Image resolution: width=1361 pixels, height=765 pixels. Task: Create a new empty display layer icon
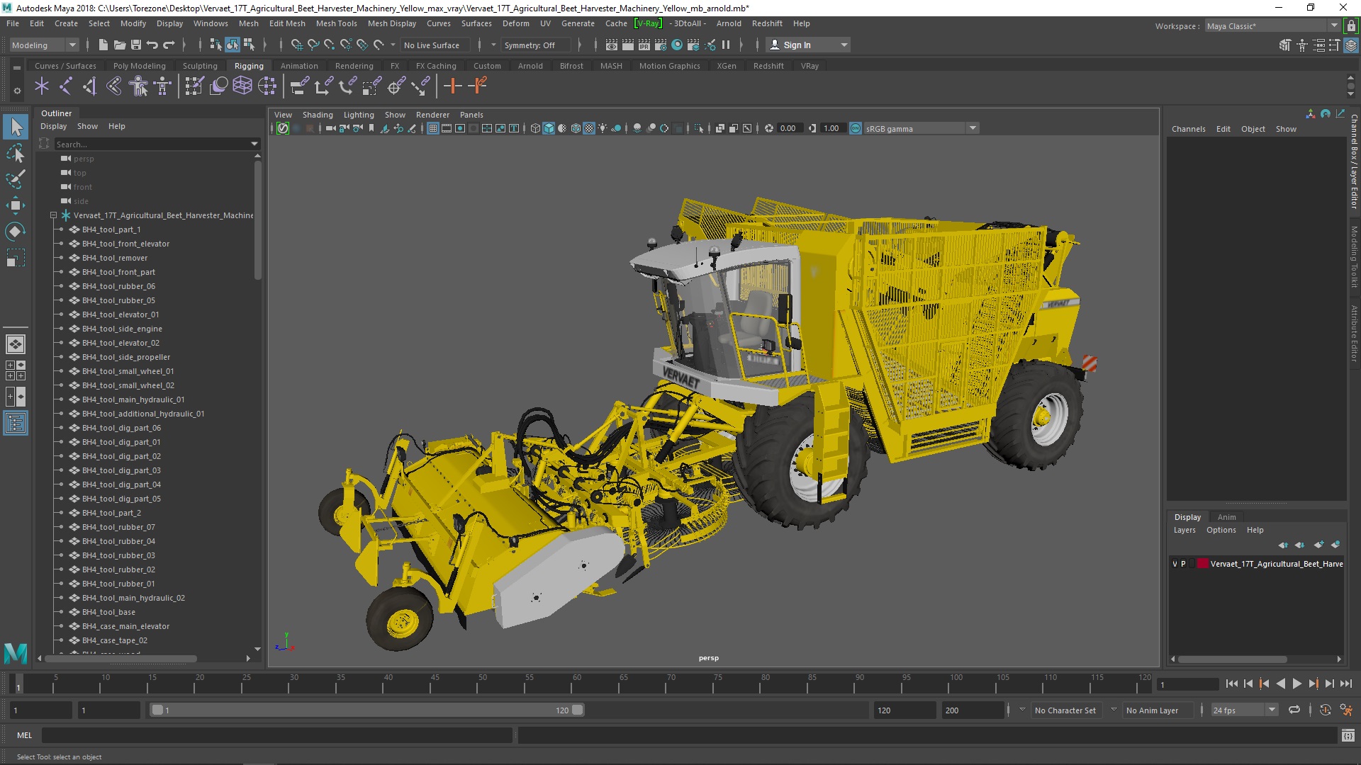click(1318, 545)
